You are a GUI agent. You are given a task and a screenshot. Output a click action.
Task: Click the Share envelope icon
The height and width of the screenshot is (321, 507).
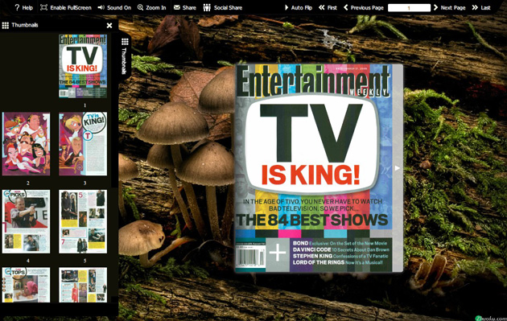[177, 7]
